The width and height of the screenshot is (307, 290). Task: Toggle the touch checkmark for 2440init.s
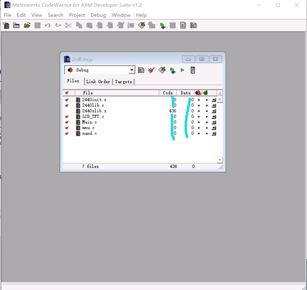pos(67,100)
